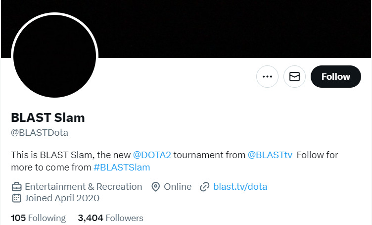Click the Online location text
Screen dimensions: 372x225
click(178, 187)
